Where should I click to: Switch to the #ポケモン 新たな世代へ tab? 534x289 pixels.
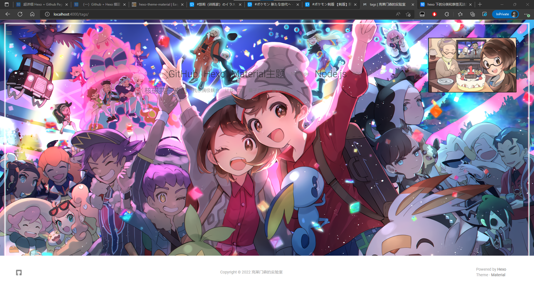point(274,4)
